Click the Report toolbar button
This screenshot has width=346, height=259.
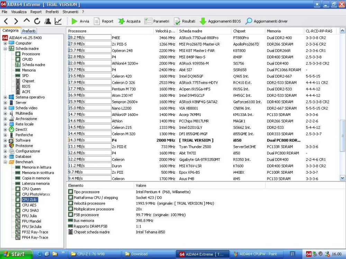coord(103,21)
